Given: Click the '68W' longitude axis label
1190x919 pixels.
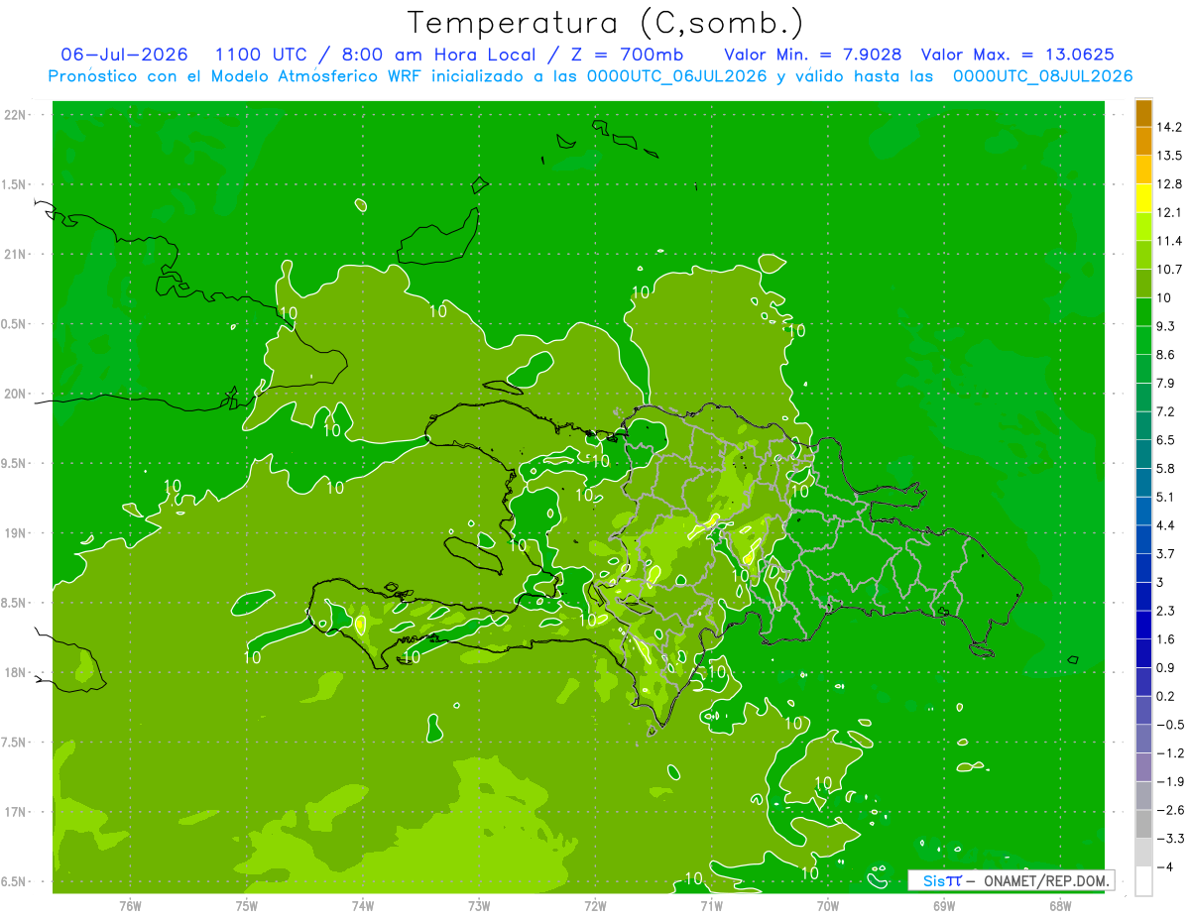Looking at the screenshot, I should click(1059, 906).
